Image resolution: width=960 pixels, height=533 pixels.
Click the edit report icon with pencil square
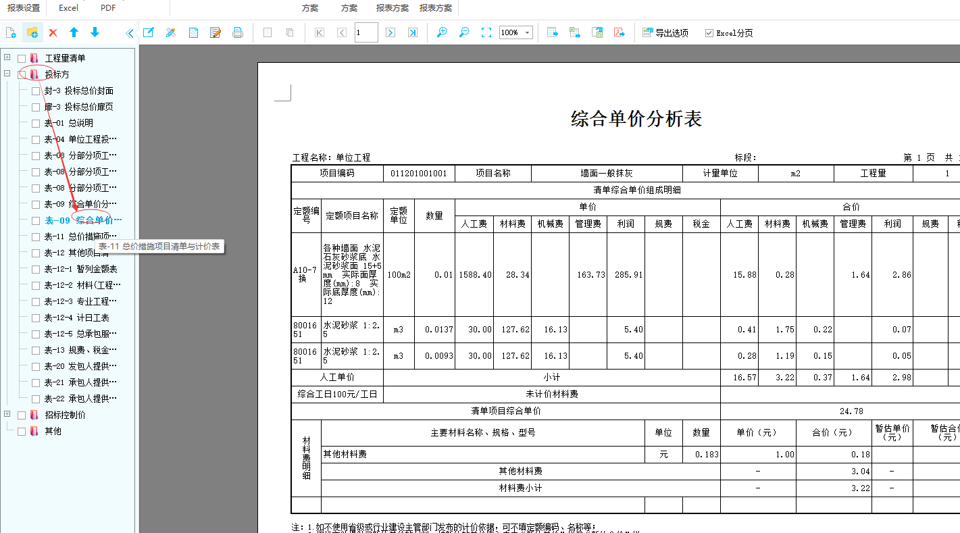148,32
